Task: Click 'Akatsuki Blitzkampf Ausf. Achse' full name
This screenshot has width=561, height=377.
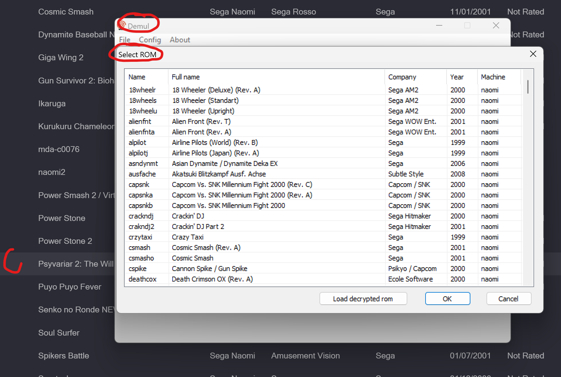Action: click(x=219, y=174)
